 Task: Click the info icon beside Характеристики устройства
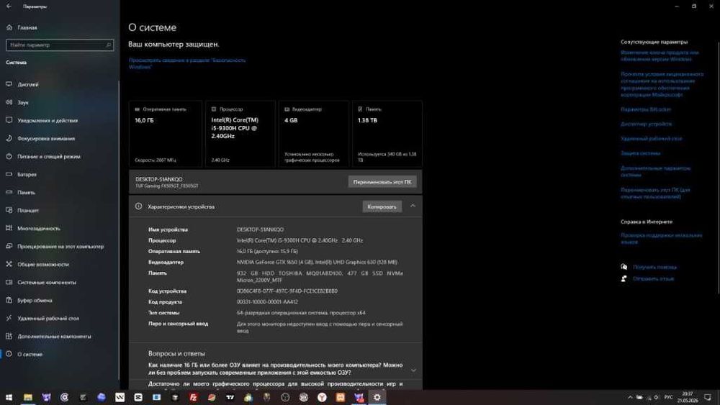point(139,206)
